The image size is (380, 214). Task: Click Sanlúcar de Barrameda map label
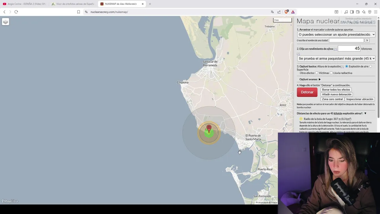click(x=210, y=63)
